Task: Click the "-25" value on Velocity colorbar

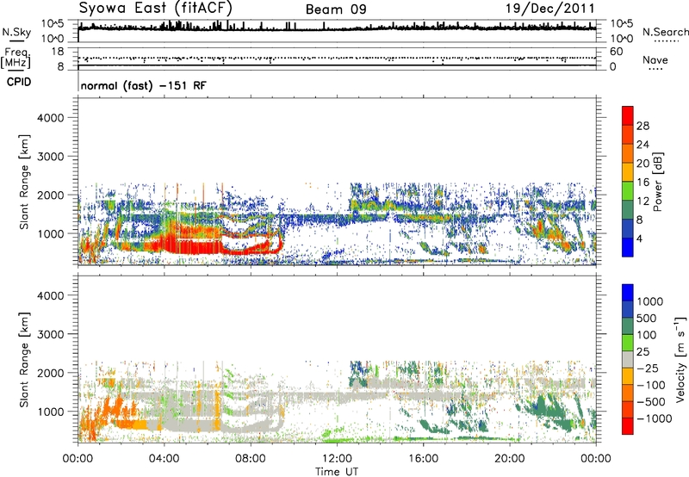Action: tap(648, 369)
